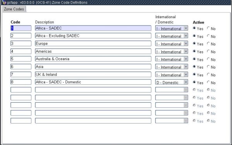Click the first empty Code field below 8
Screen dimensions: 232x145
(x=21, y=90)
